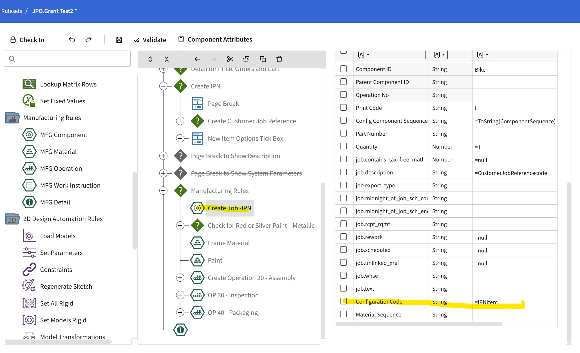Duplicate selected rule icon

tap(263, 59)
